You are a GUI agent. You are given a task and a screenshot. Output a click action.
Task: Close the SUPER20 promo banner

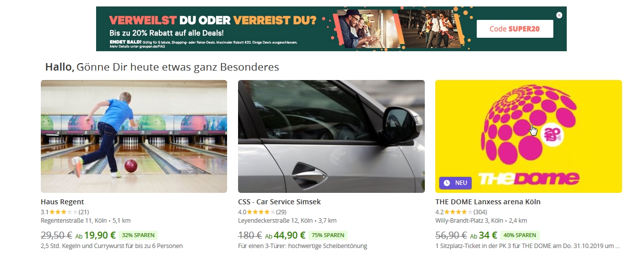pyautogui.click(x=559, y=15)
